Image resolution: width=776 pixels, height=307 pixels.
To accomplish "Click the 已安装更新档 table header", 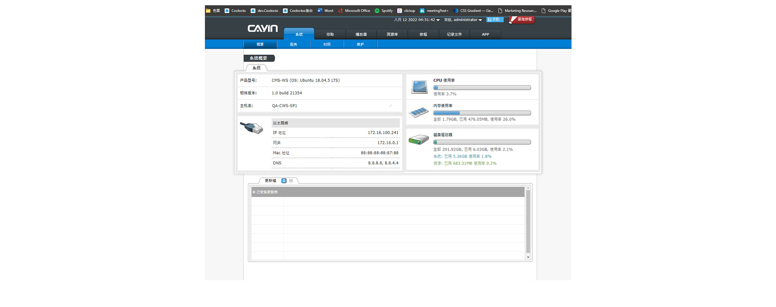I will point(388,192).
